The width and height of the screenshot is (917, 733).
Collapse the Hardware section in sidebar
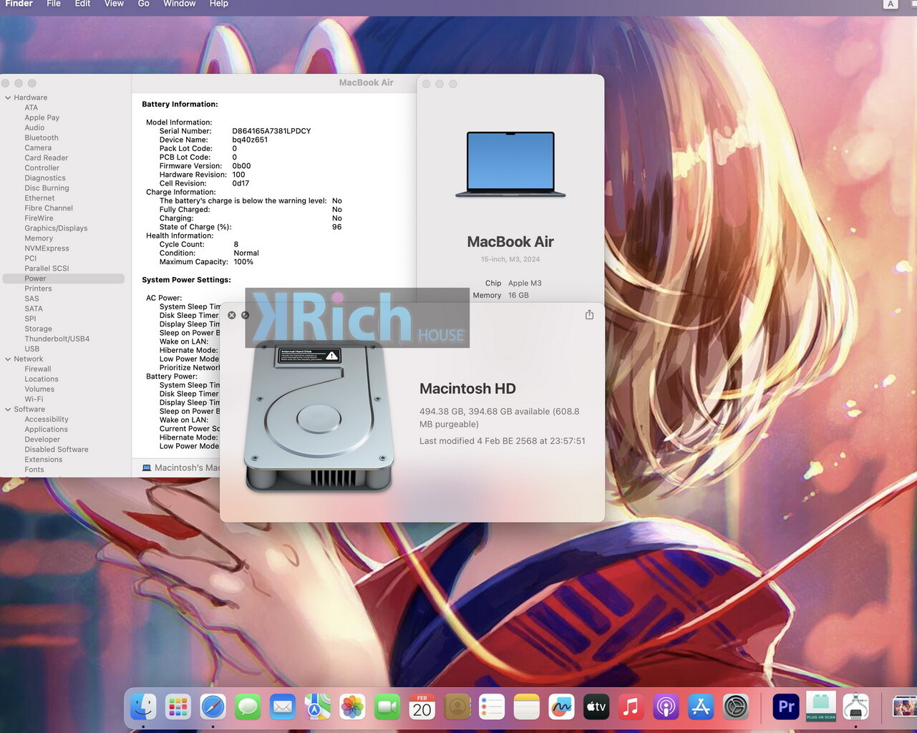click(8, 98)
